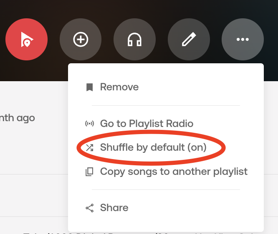
Task: Select Copy songs to another playlist
Action: pyautogui.click(x=174, y=172)
